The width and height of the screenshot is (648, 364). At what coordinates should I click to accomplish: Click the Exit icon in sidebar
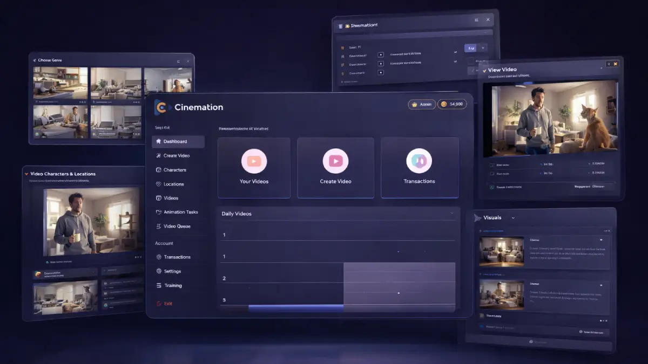coord(159,304)
